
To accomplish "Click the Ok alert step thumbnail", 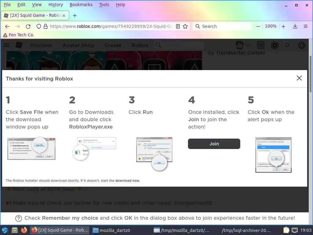I will tap(273, 155).
